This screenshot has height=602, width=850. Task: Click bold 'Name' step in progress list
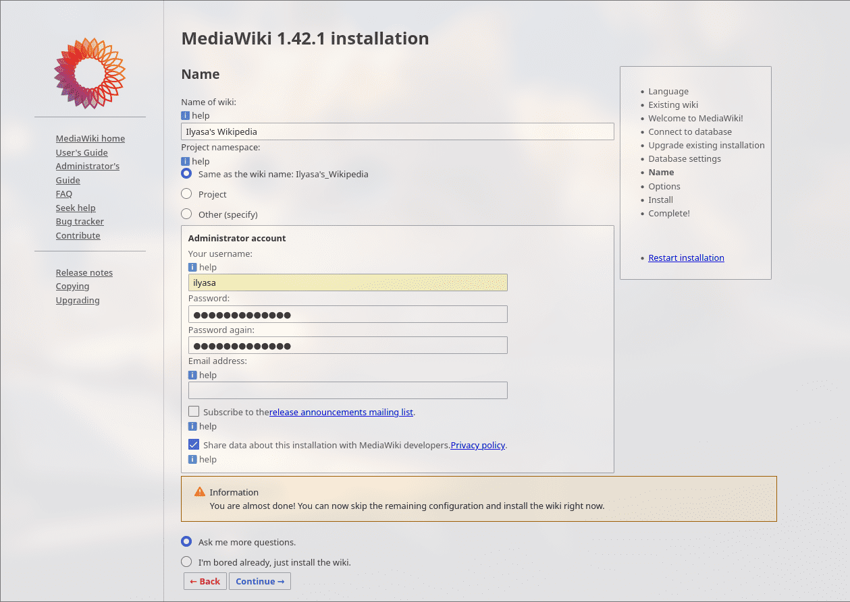661,173
